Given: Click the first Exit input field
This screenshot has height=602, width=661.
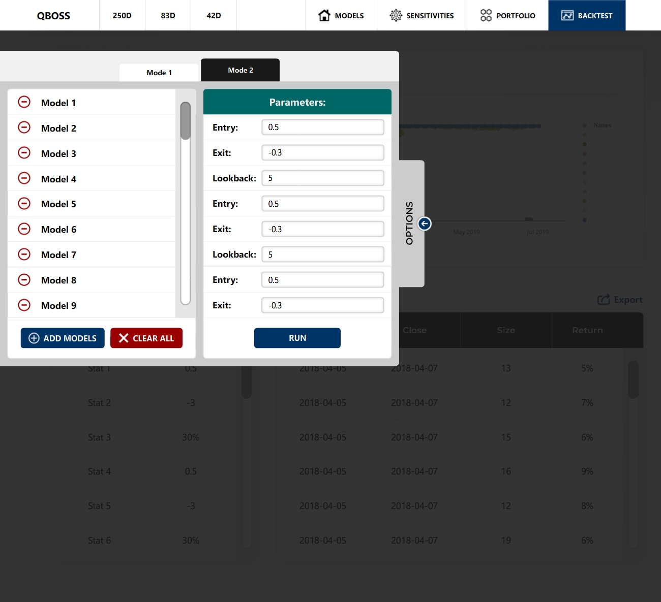Looking at the screenshot, I should 323,152.
